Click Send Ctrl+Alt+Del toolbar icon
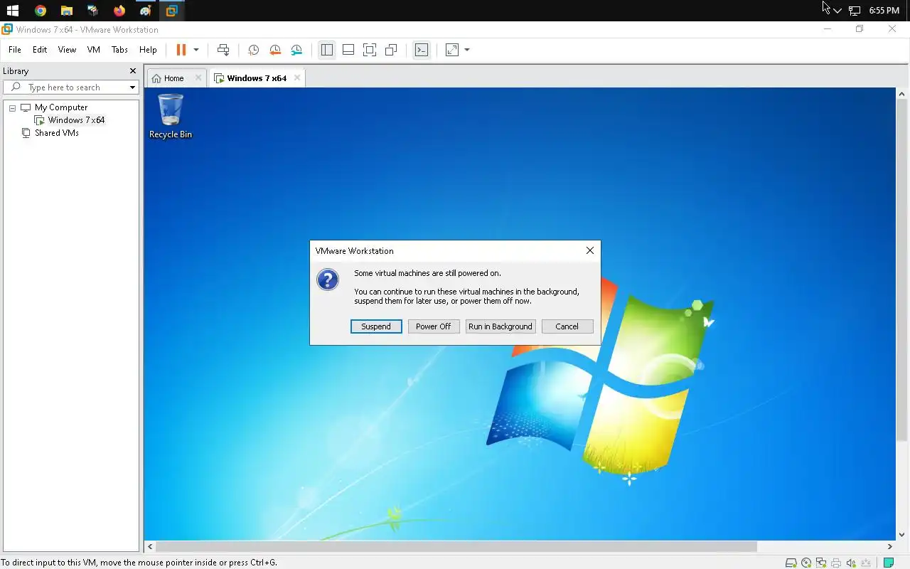Viewport: 910px width, 569px height. 223,50
